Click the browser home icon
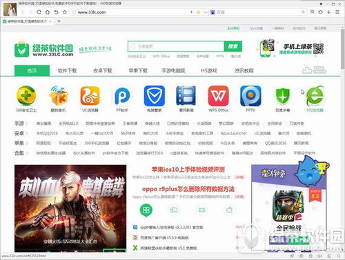 [x=48, y=12]
